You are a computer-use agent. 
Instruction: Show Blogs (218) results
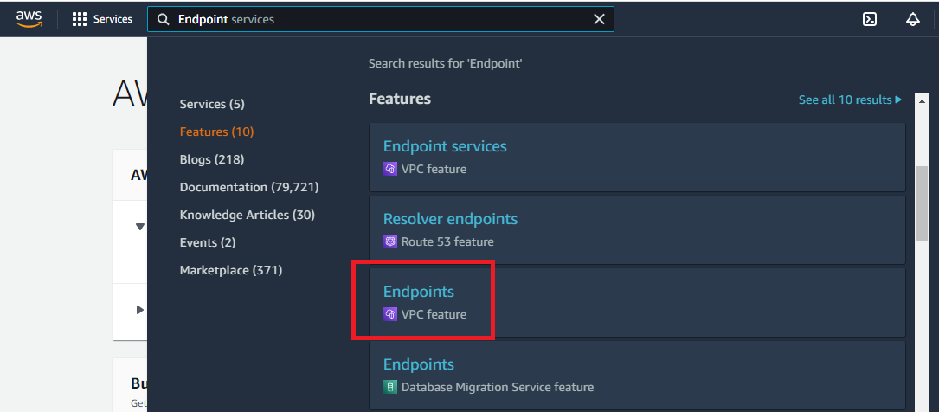(x=212, y=159)
